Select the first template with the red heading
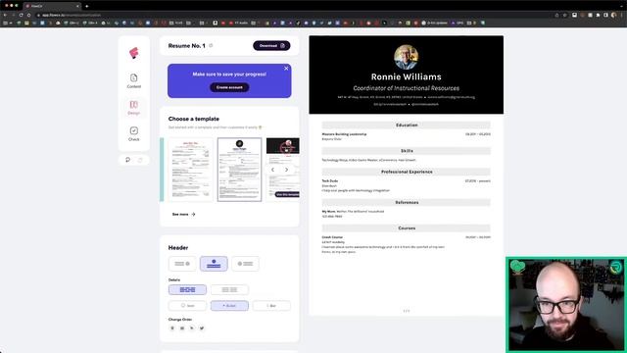Screen dimensions: 627x353 [190, 170]
